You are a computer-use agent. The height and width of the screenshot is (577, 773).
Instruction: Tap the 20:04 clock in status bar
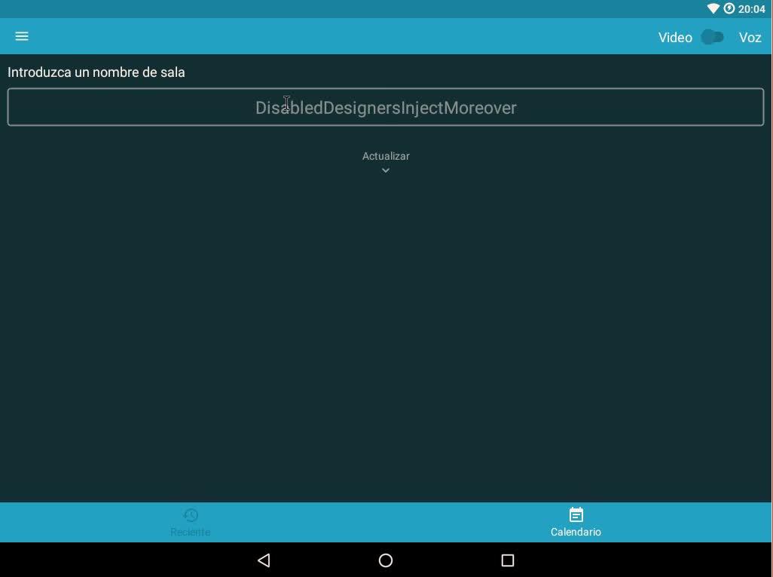pos(751,9)
